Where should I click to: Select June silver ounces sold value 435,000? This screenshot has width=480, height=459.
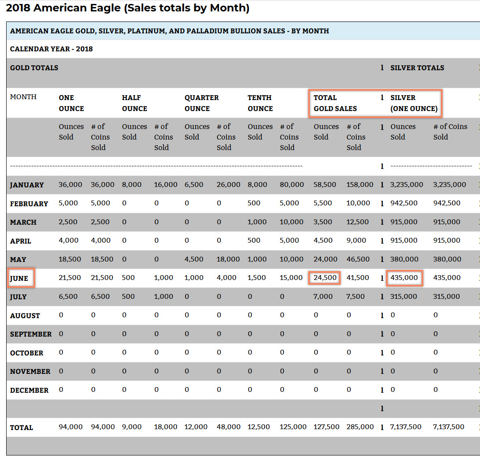(404, 278)
